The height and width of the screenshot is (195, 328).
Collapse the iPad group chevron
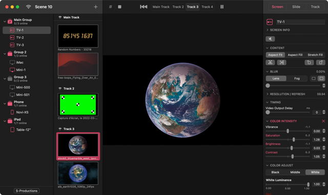tap(5, 121)
